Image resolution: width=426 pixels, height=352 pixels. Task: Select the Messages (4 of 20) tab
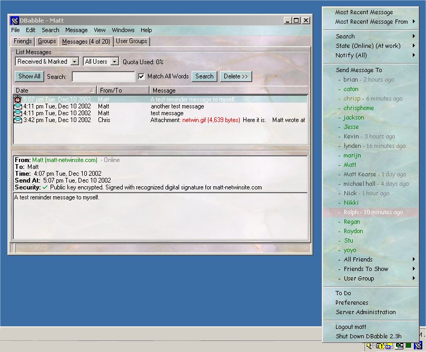pyautogui.click(x=86, y=42)
